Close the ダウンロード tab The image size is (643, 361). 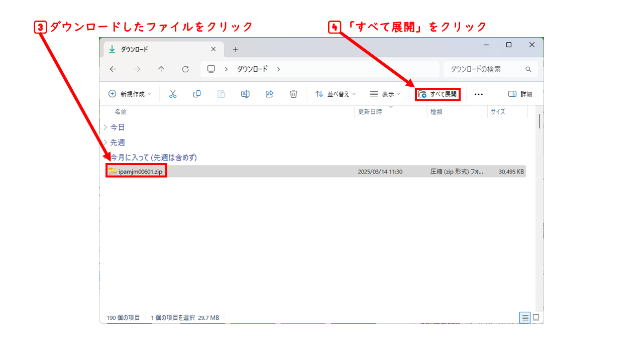[213, 49]
